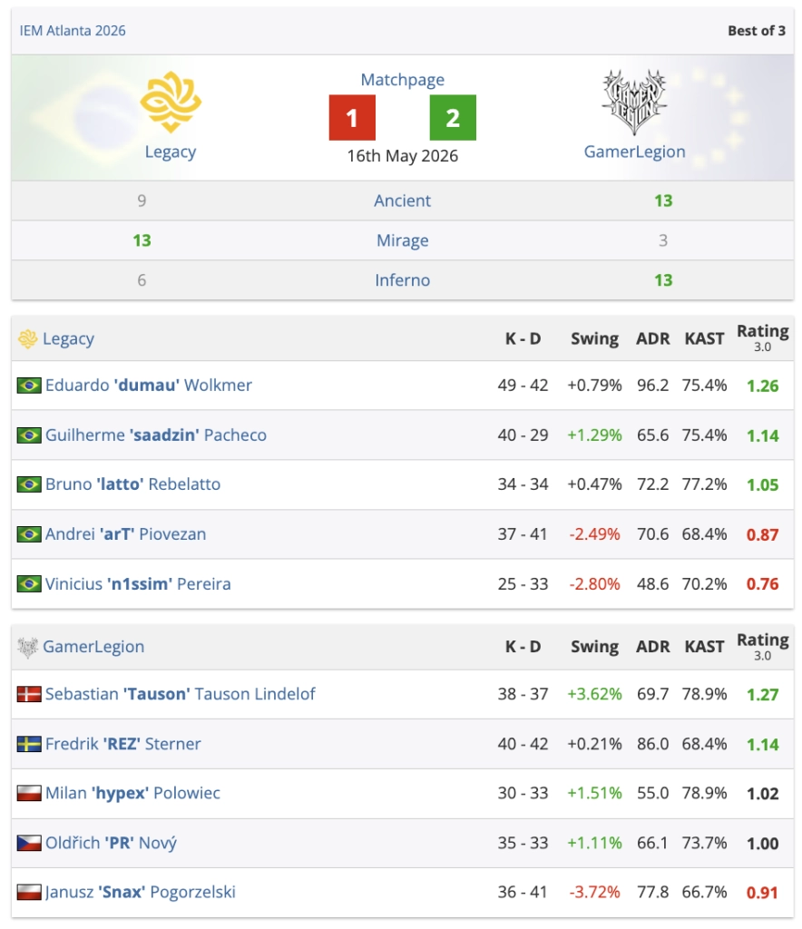
Task: Open Milan 'hypex' Polowiec's profile
Action: click(x=132, y=793)
